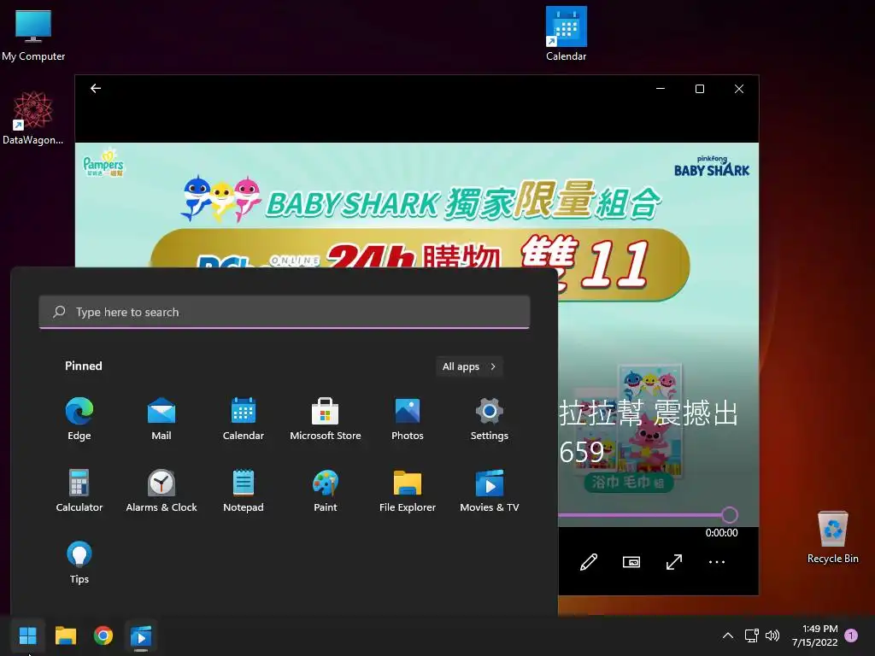Select the Calendar desktop shortcut
The width and height of the screenshot is (875, 656).
coord(566,33)
